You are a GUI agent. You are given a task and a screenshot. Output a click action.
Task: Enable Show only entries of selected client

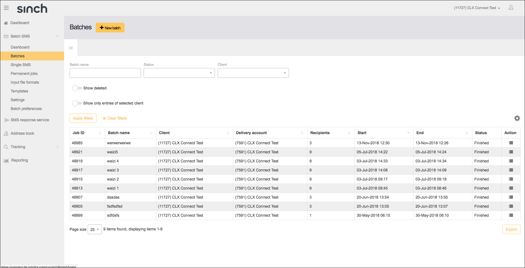[77, 103]
